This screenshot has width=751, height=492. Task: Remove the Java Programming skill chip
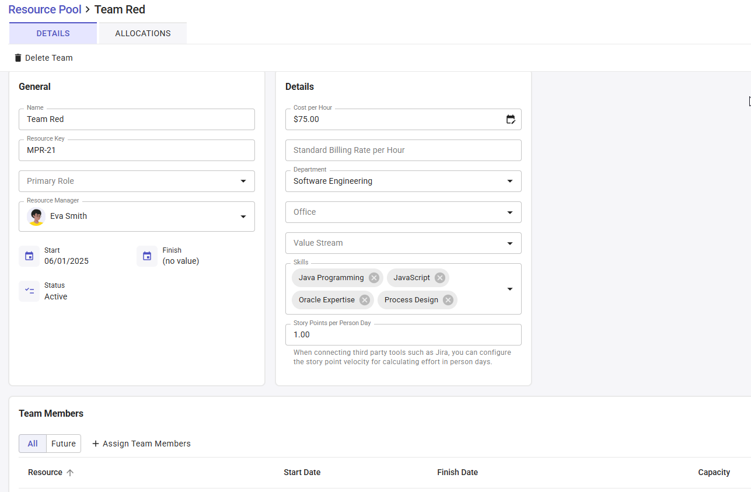point(374,278)
